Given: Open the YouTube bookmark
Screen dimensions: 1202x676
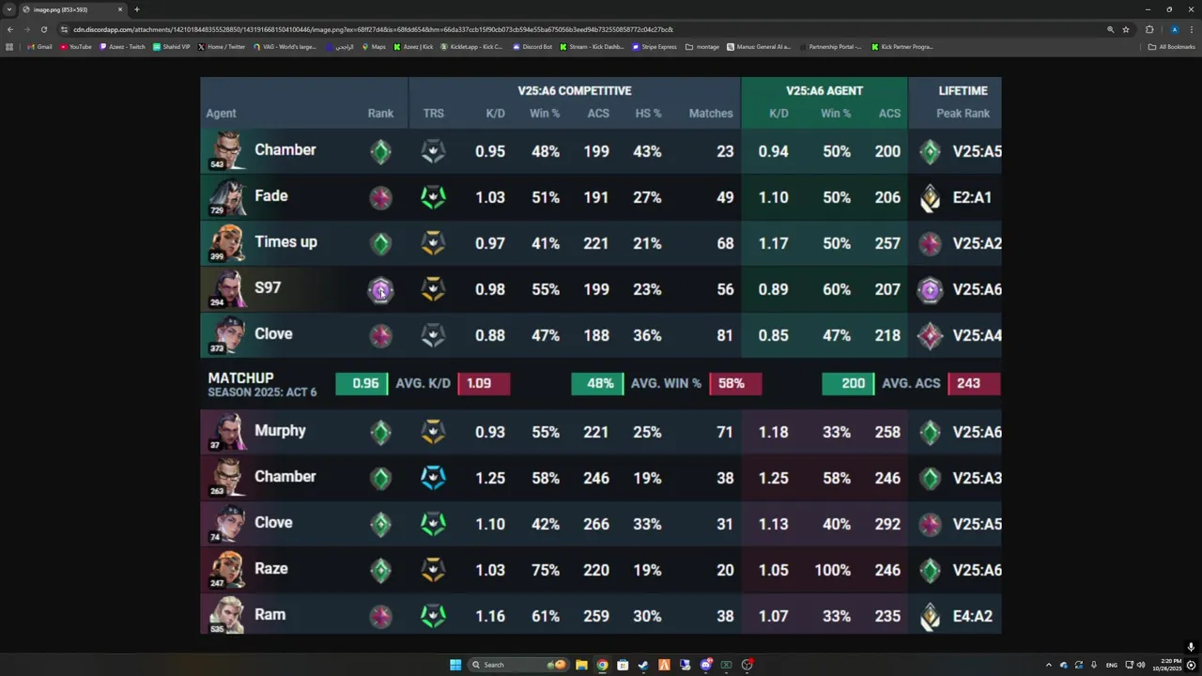Looking at the screenshot, I should click(x=76, y=47).
